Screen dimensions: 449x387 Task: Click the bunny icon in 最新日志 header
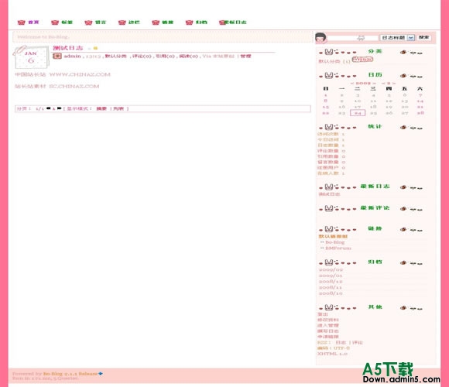329,187
